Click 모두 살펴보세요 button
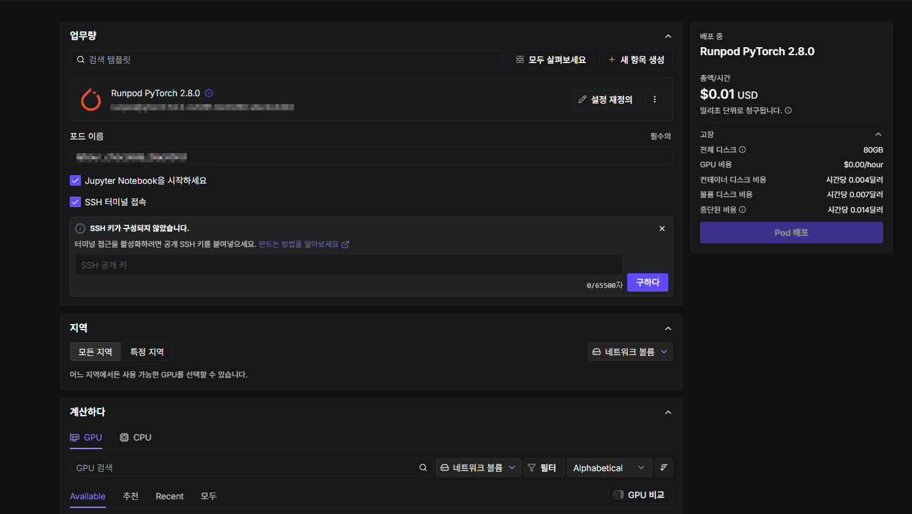 coord(551,59)
